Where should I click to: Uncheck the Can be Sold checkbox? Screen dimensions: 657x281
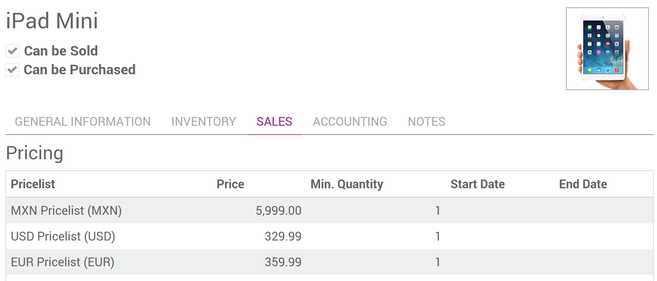(12, 51)
